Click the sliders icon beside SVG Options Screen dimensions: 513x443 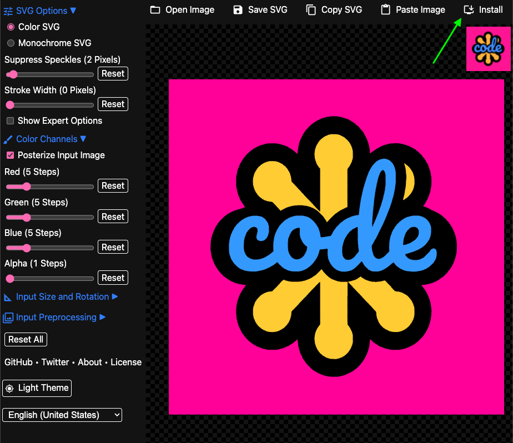[x=8, y=11]
